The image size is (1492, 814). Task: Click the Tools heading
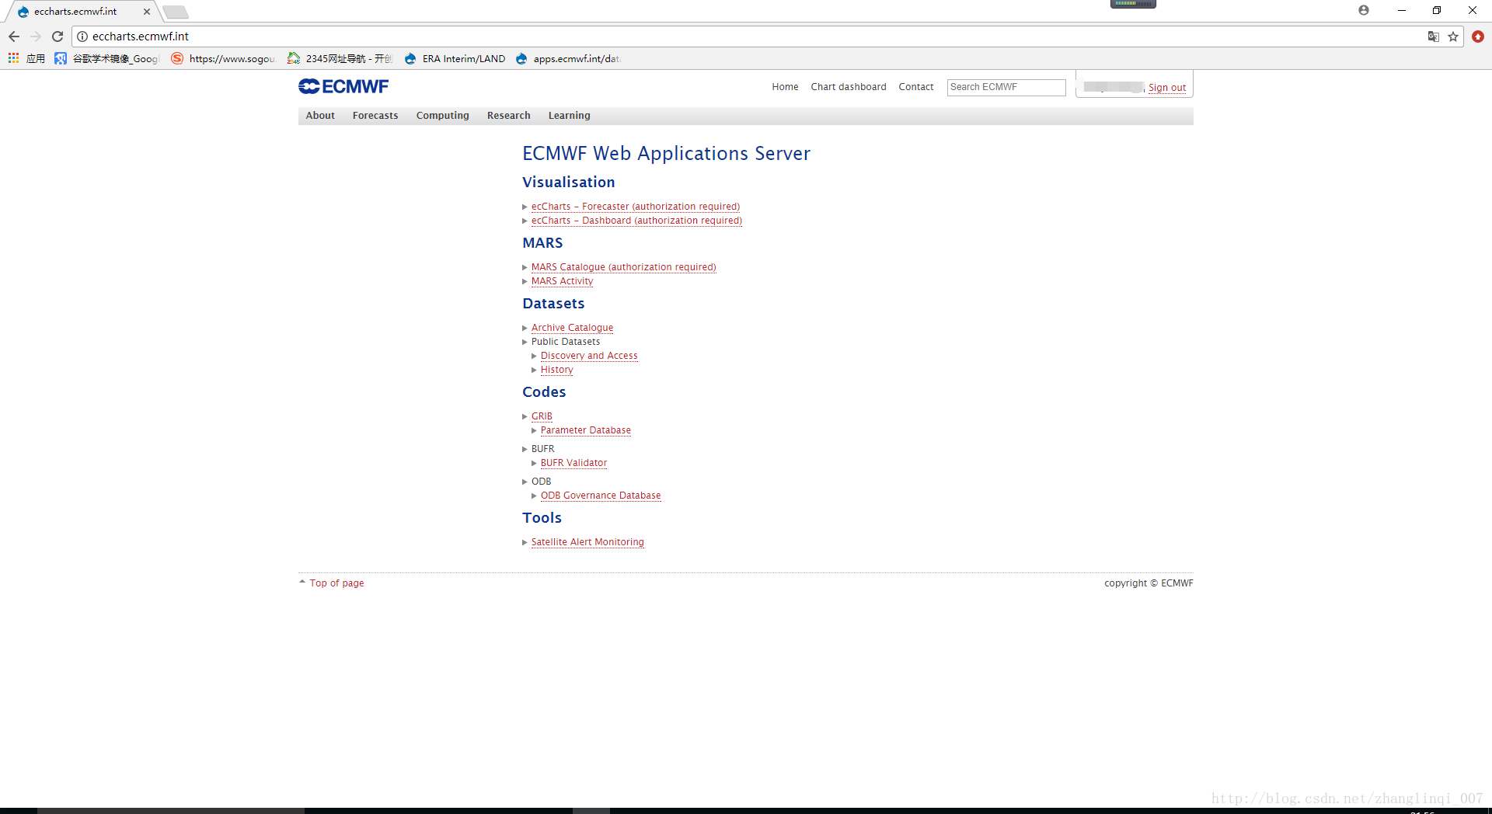[x=542, y=518]
